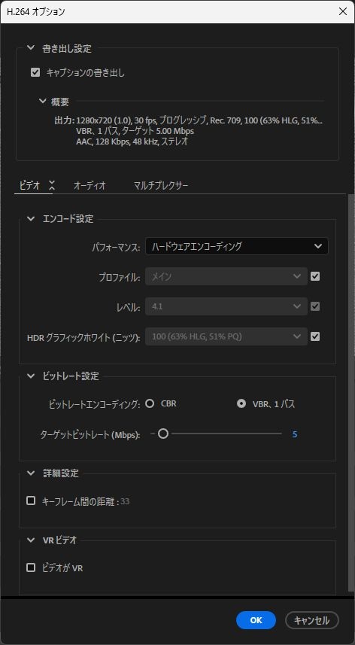The width and height of the screenshot is (355, 645).
Task: Click the キャンセル button
Action: click(312, 620)
